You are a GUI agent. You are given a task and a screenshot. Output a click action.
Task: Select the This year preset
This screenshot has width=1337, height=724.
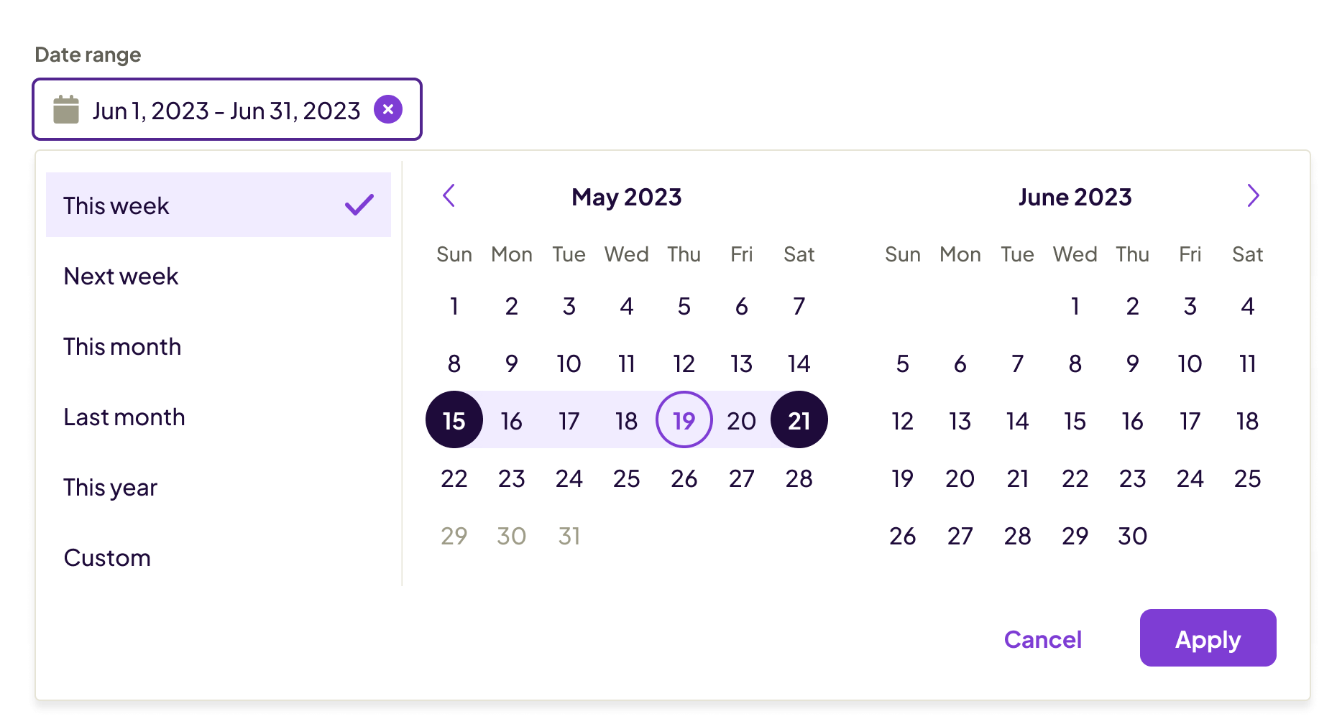[x=110, y=488]
